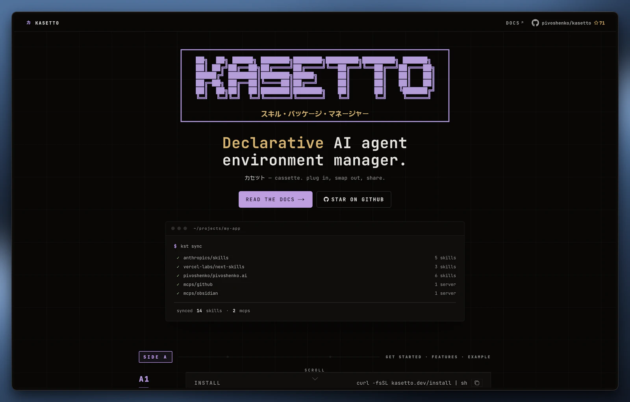Click the vercel-labs/next-skills row

tap(315, 267)
